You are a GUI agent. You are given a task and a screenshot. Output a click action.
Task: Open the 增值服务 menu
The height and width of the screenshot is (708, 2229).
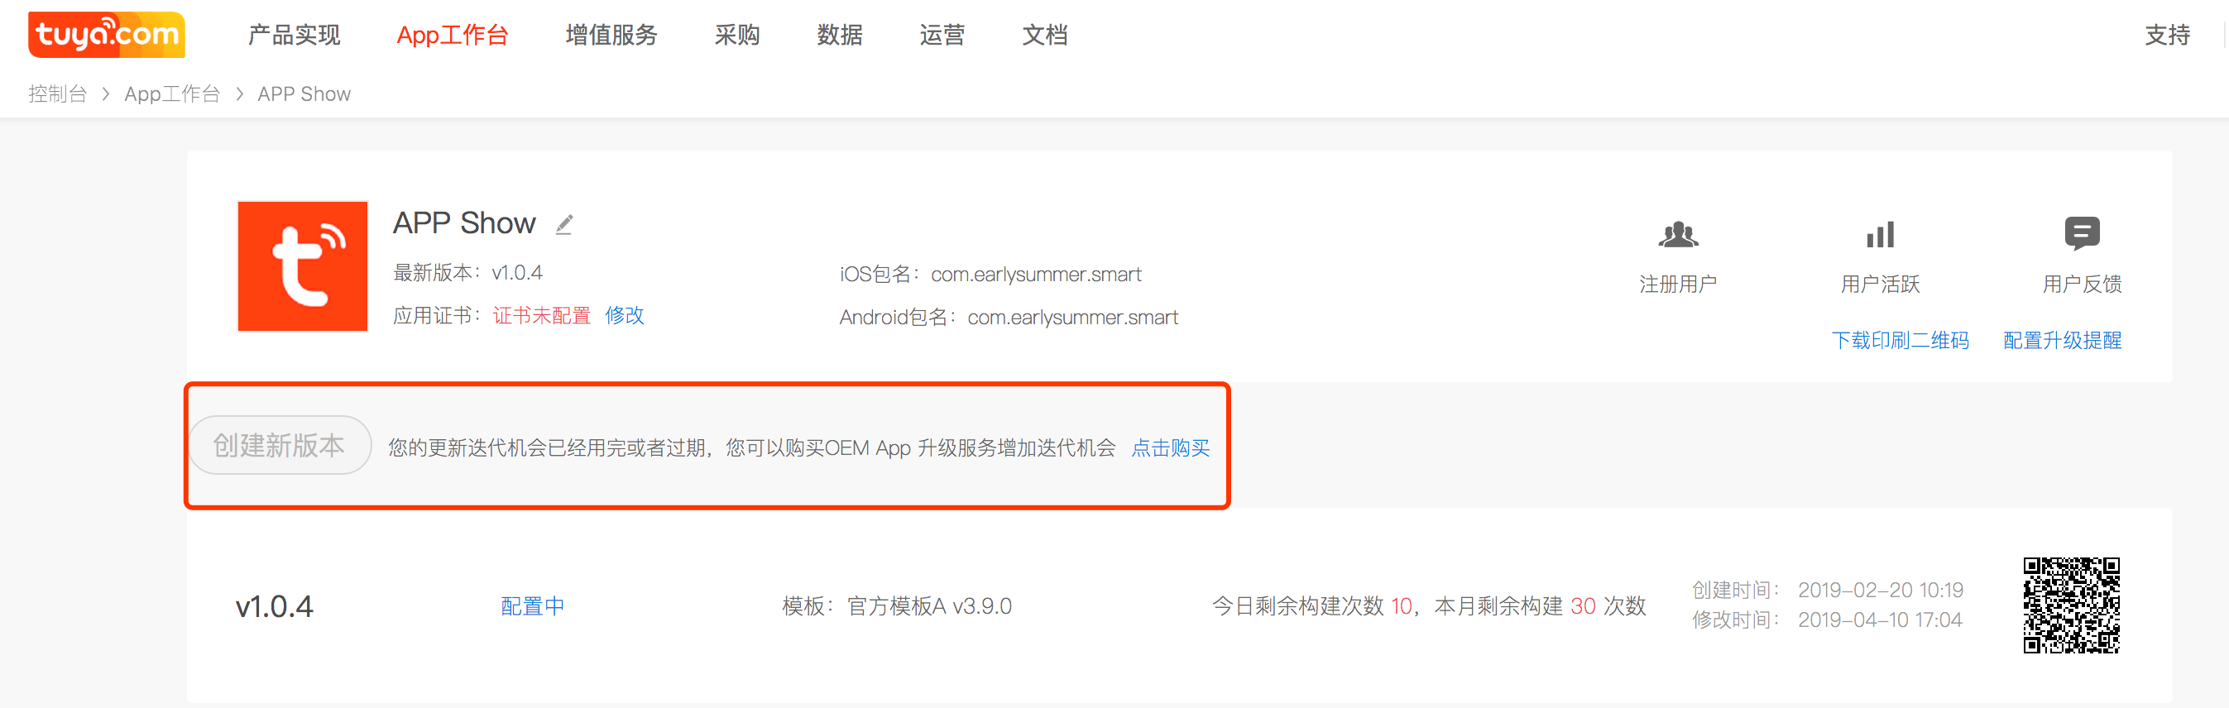pyautogui.click(x=611, y=36)
